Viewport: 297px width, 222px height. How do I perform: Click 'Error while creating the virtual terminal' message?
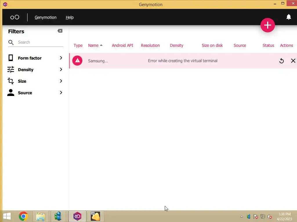(183, 61)
